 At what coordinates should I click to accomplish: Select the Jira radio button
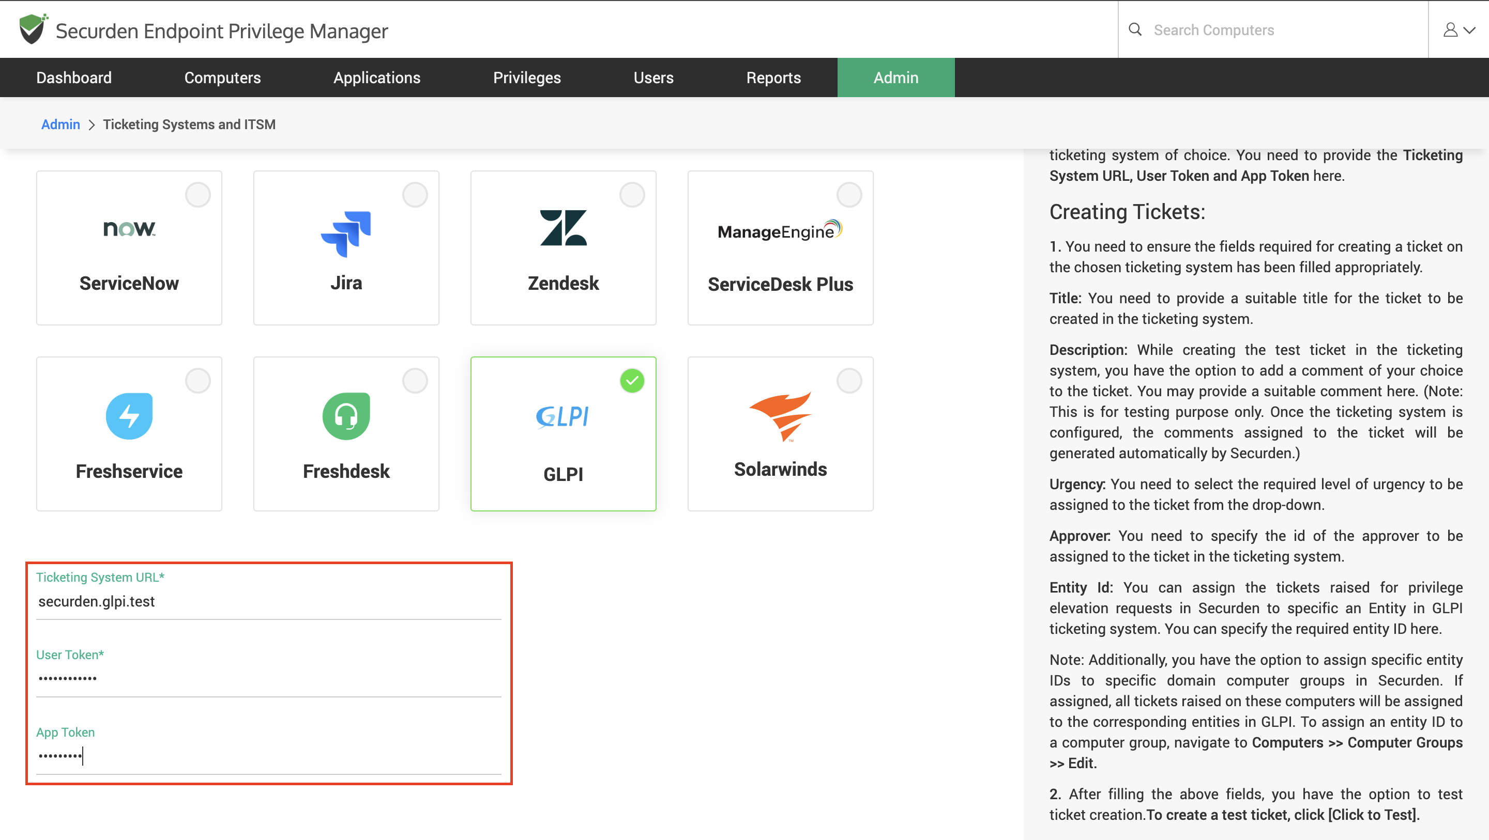pos(415,195)
